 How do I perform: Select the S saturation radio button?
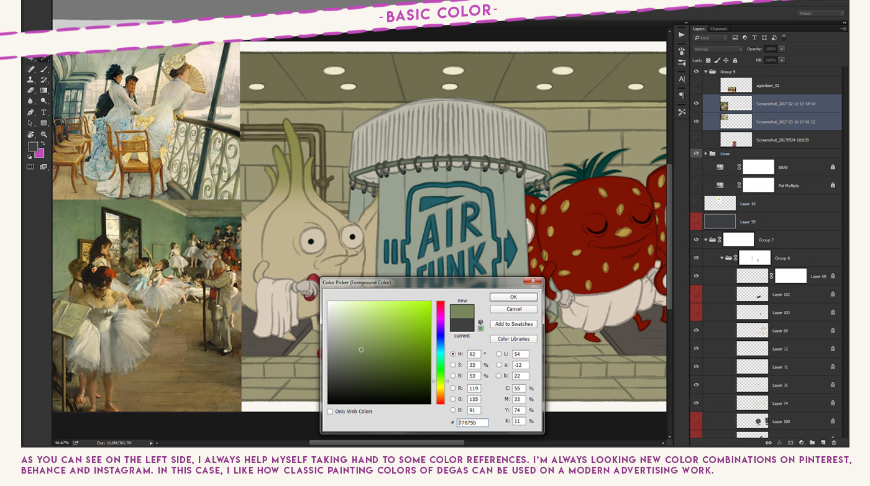click(453, 365)
